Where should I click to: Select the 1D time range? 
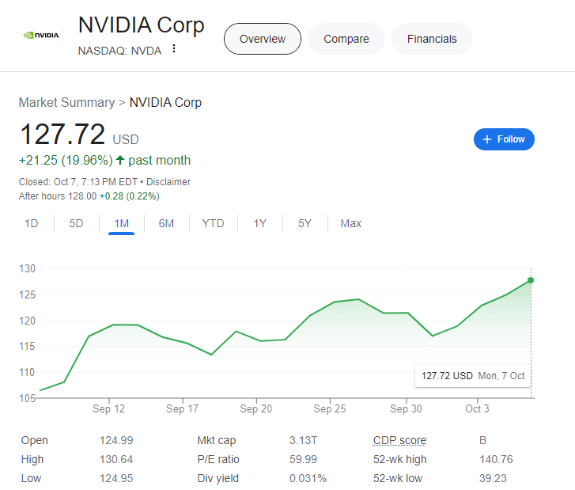coord(32,223)
